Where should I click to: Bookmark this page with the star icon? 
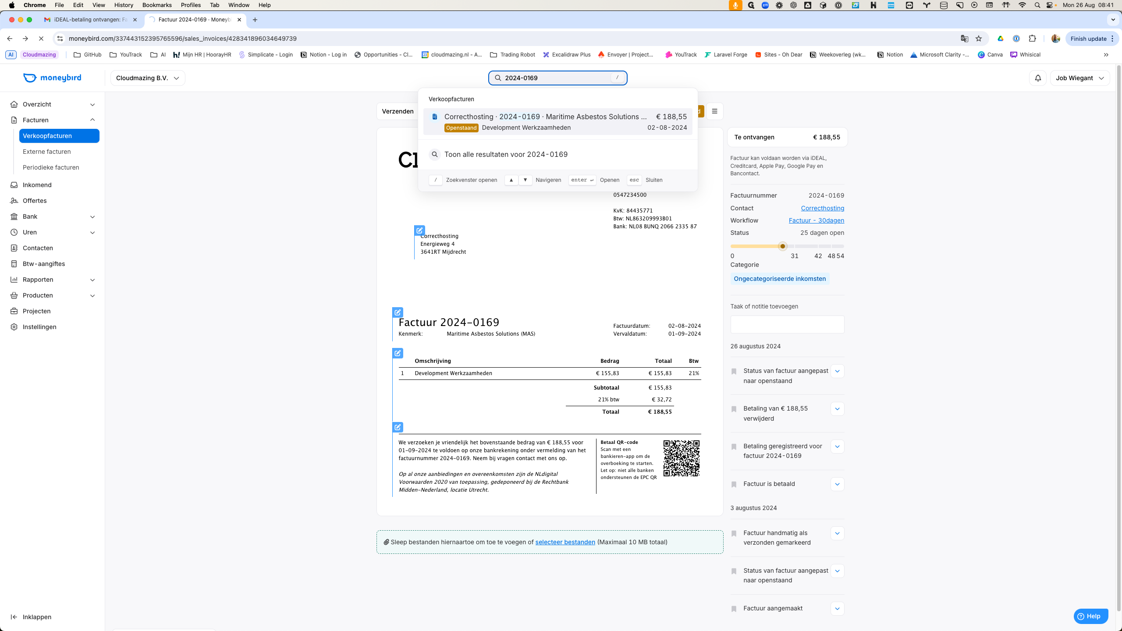(979, 39)
